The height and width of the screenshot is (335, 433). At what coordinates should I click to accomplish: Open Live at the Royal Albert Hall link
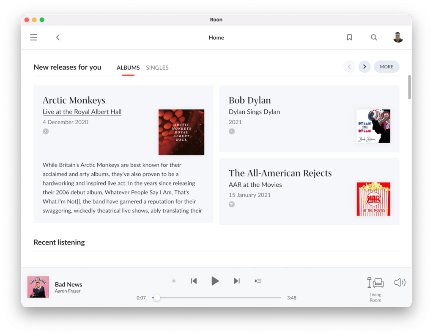[82, 112]
